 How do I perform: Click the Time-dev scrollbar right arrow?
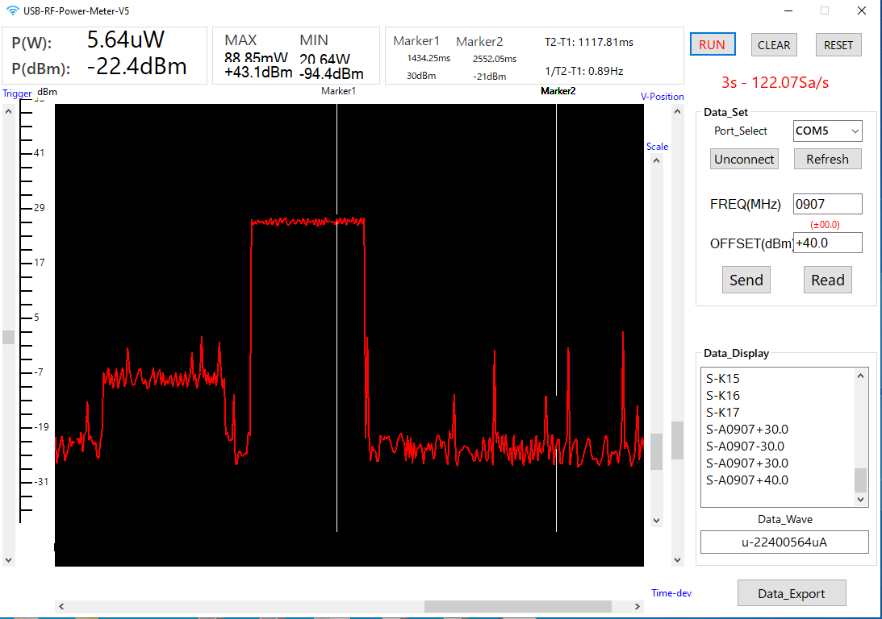pos(637,607)
